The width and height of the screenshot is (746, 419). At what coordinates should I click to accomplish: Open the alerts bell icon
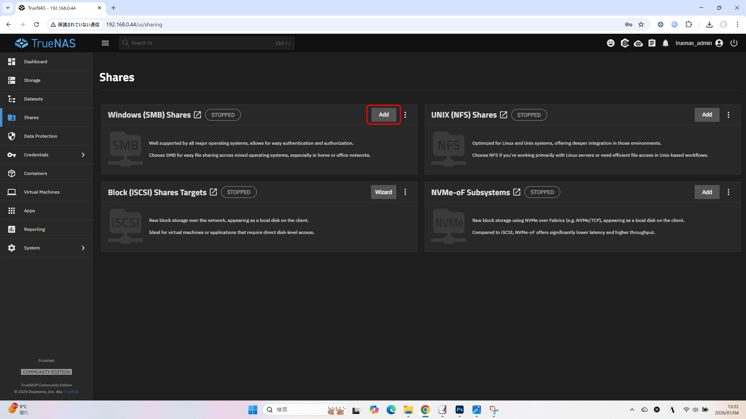point(666,43)
